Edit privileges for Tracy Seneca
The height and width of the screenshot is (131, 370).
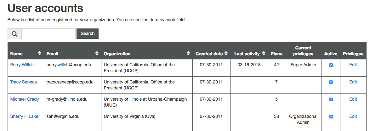[353, 82]
